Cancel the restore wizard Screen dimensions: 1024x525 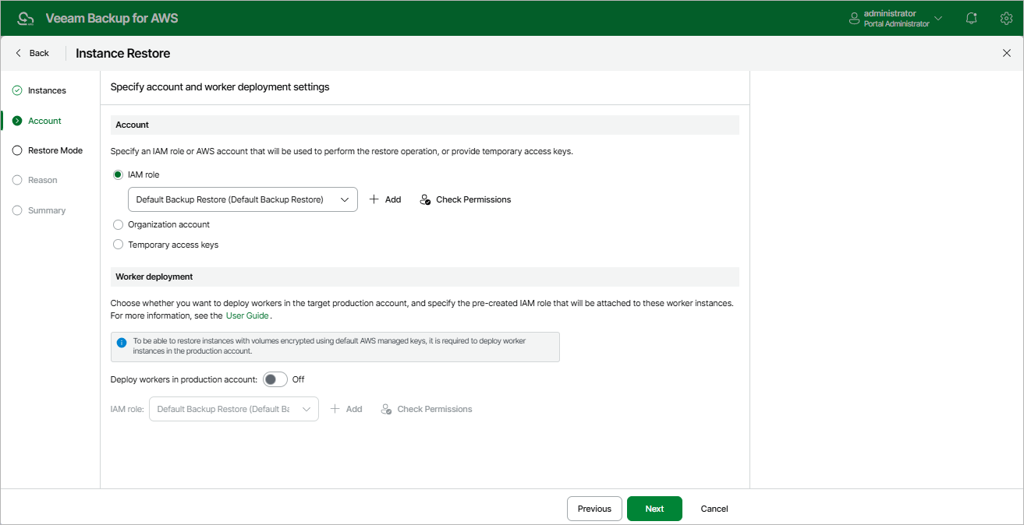click(714, 509)
